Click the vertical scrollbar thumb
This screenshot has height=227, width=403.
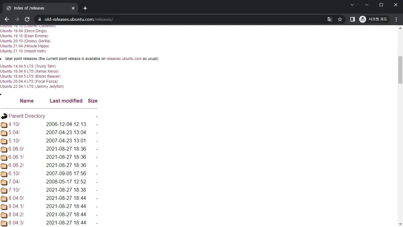(x=400, y=70)
